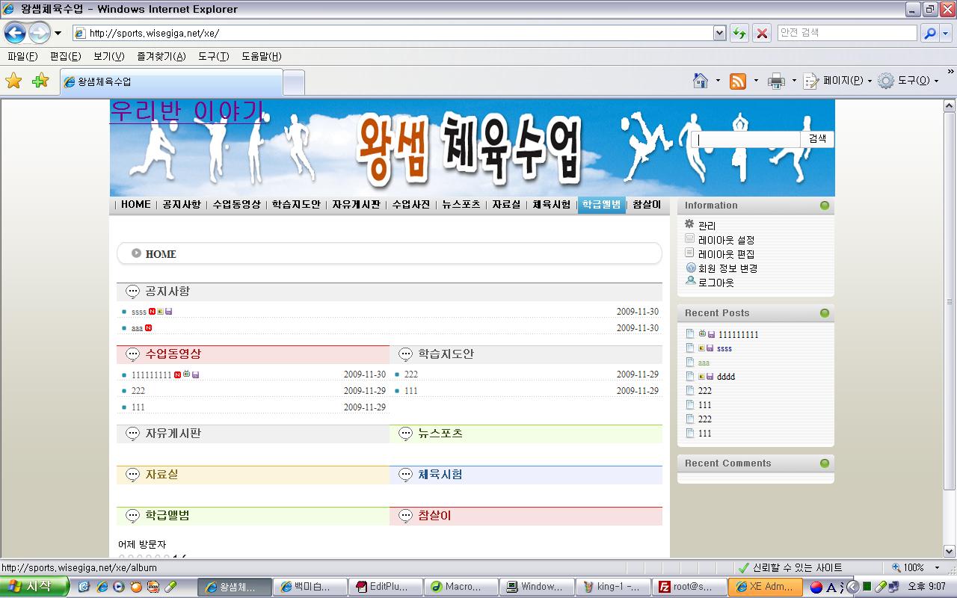Open the 편집(E) menu
This screenshot has width=957, height=598.
(65, 56)
